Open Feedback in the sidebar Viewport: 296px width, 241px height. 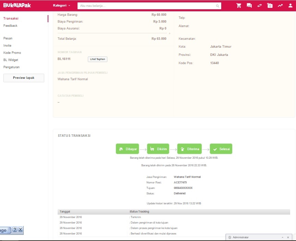(x=10, y=26)
